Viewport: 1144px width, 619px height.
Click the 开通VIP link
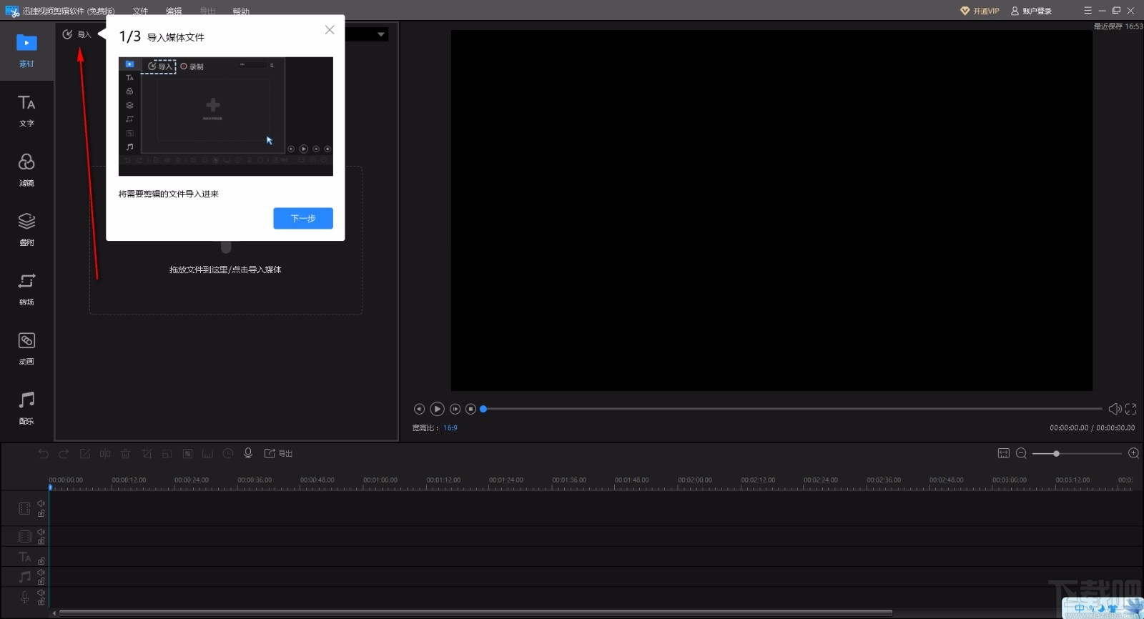coord(980,11)
